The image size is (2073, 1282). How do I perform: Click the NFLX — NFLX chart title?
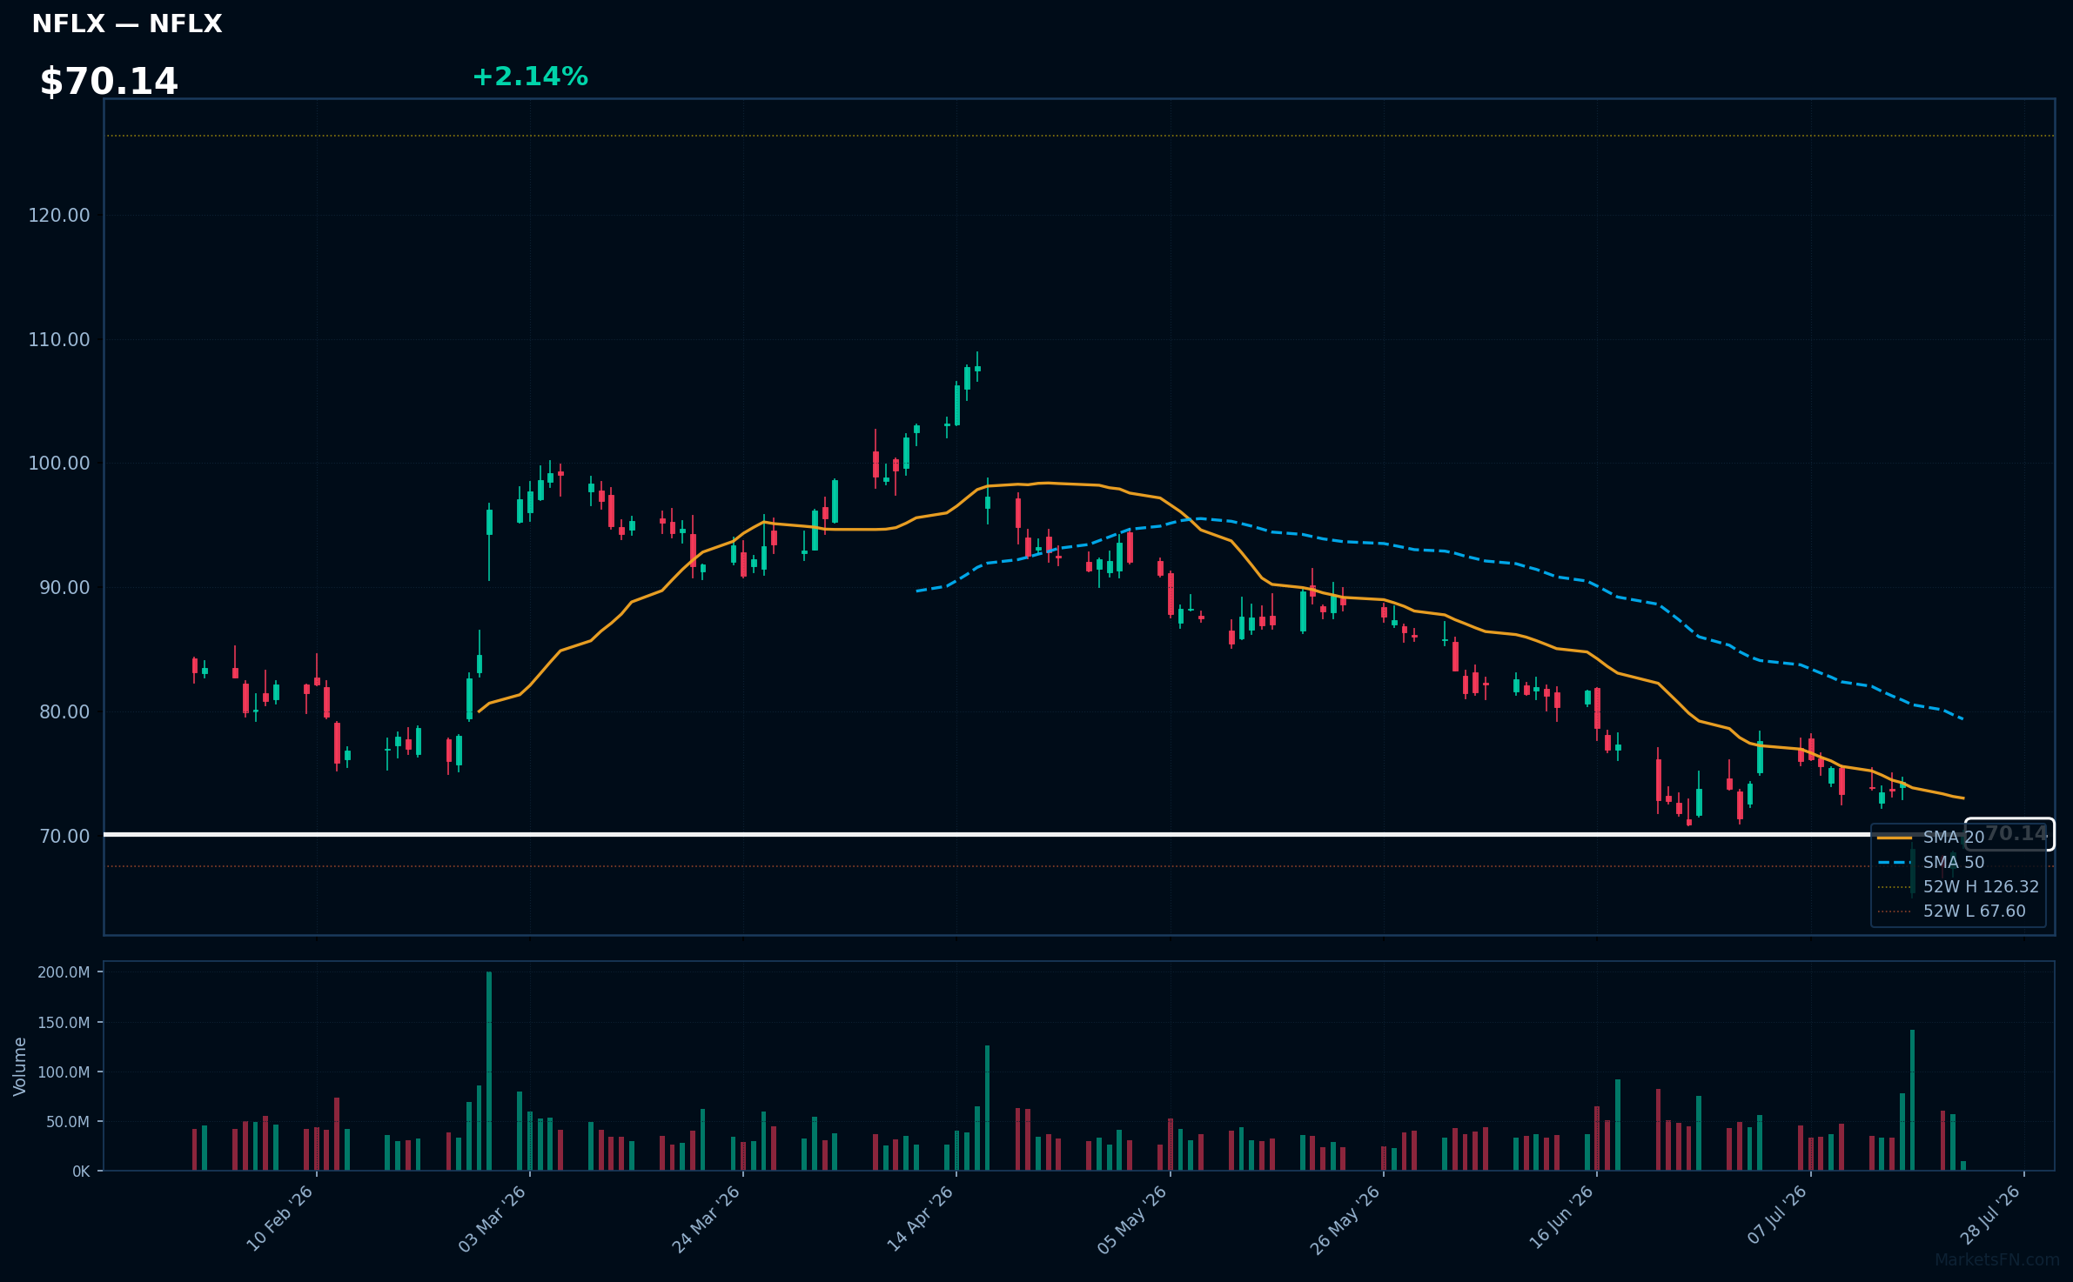pos(127,23)
